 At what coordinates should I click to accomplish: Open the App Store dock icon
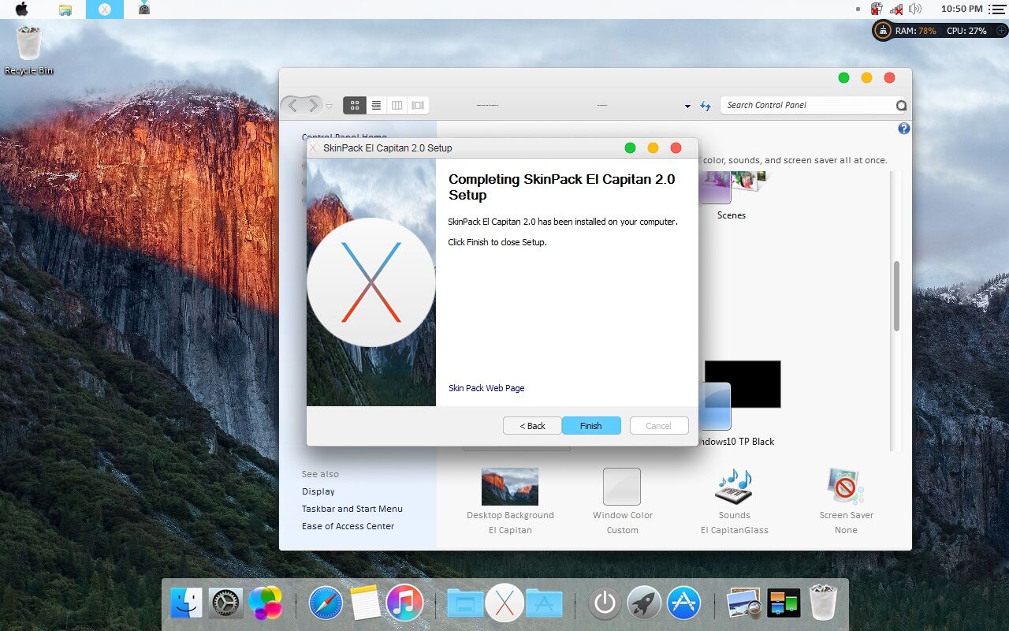click(x=683, y=603)
